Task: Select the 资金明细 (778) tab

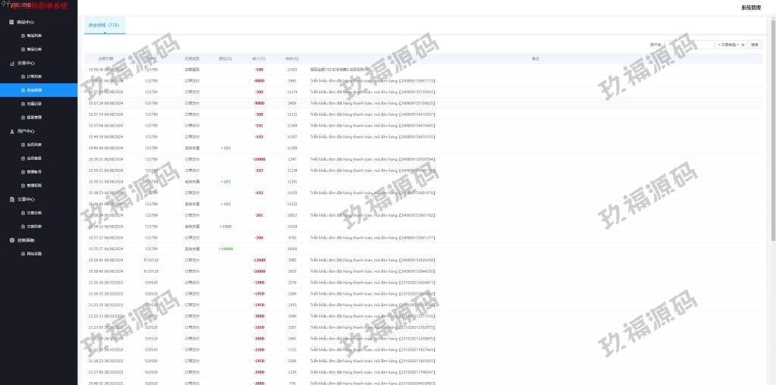Action: (104, 25)
